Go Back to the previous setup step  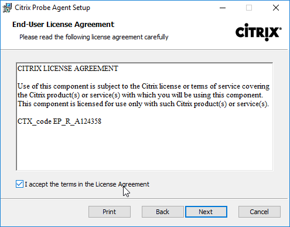click(x=163, y=212)
